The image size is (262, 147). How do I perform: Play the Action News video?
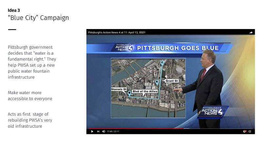coord(92,131)
